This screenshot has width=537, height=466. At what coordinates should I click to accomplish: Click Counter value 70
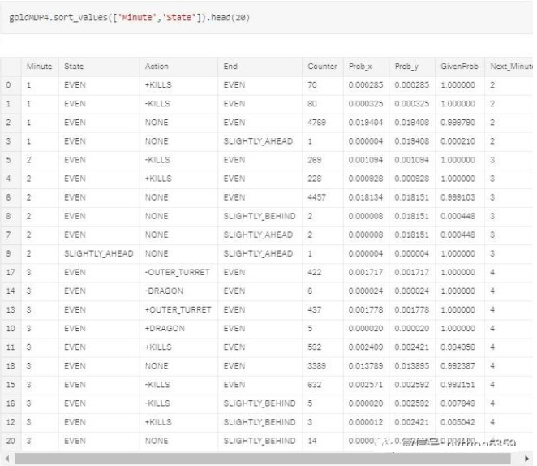311,85
